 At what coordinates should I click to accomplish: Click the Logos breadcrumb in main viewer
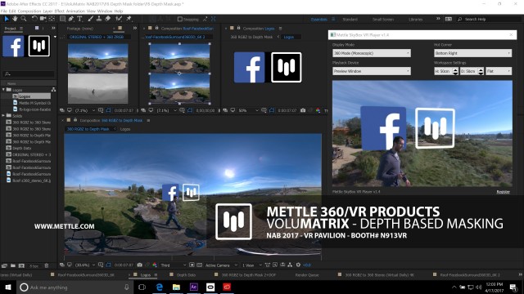[x=125, y=129]
